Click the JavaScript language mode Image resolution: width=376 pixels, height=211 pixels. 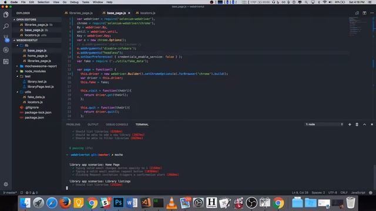click(358, 193)
